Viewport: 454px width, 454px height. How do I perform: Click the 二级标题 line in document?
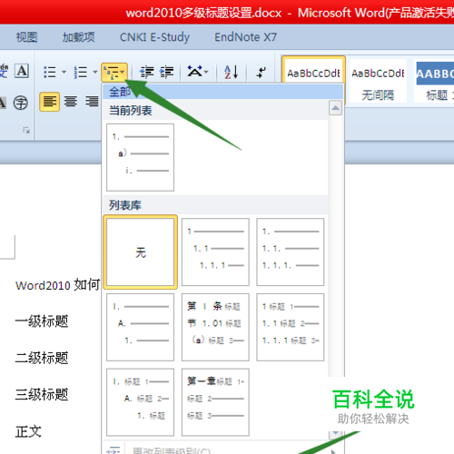(42, 358)
